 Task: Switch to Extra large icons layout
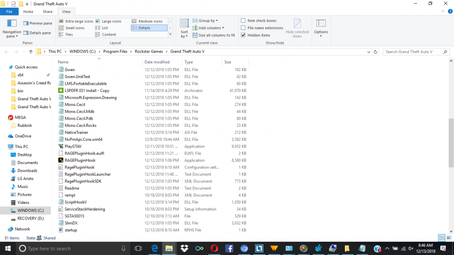[76, 21]
